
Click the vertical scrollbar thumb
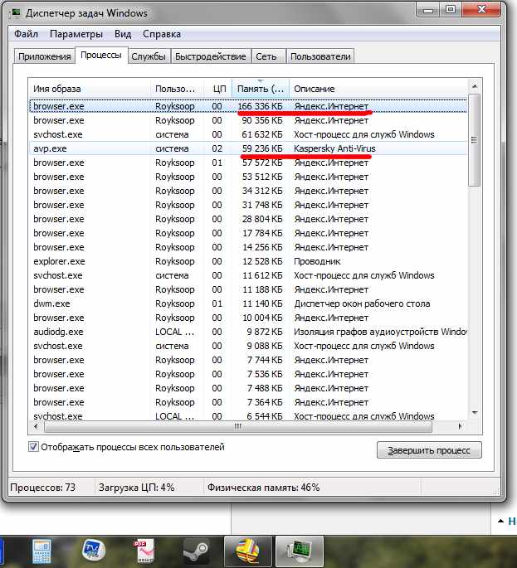[x=475, y=140]
